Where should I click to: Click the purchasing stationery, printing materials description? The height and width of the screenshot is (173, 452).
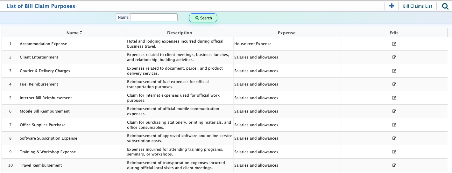point(180,125)
